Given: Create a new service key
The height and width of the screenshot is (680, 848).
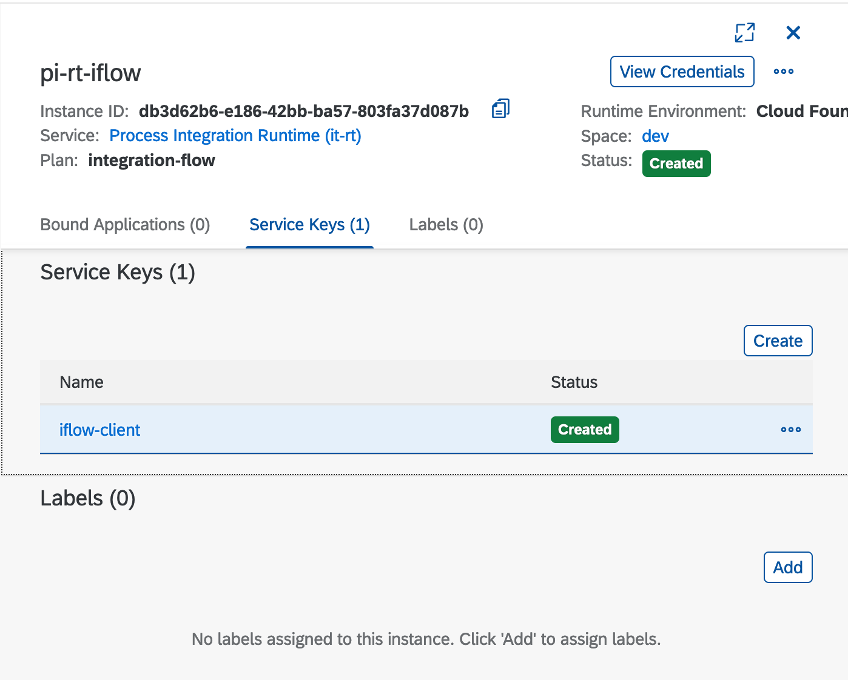Looking at the screenshot, I should tap(778, 341).
